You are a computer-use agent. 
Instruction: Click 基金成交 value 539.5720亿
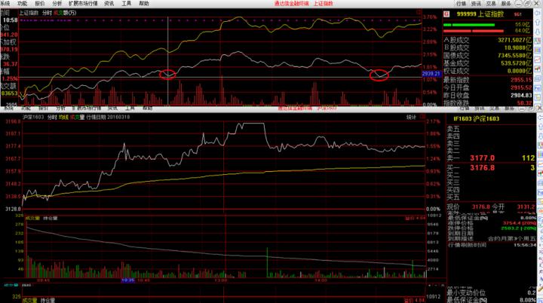pos(516,63)
